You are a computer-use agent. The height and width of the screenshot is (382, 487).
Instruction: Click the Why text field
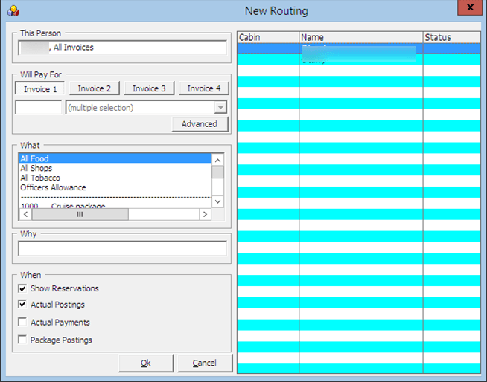[x=123, y=248]
